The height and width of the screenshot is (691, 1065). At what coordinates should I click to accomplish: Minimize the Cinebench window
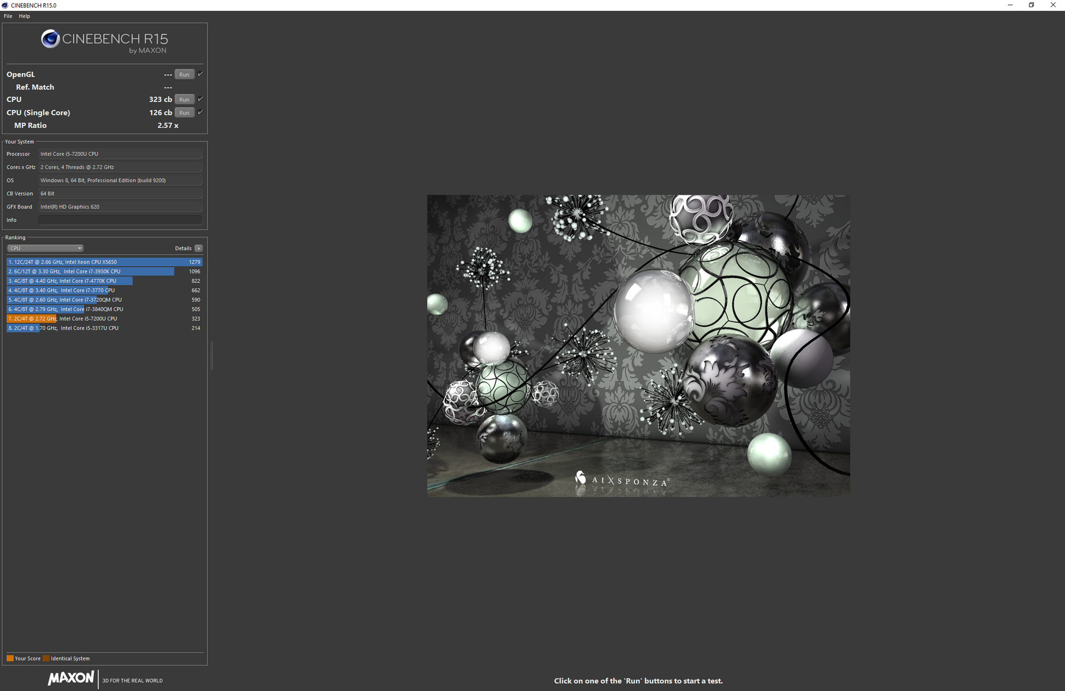coord(1010,5)
